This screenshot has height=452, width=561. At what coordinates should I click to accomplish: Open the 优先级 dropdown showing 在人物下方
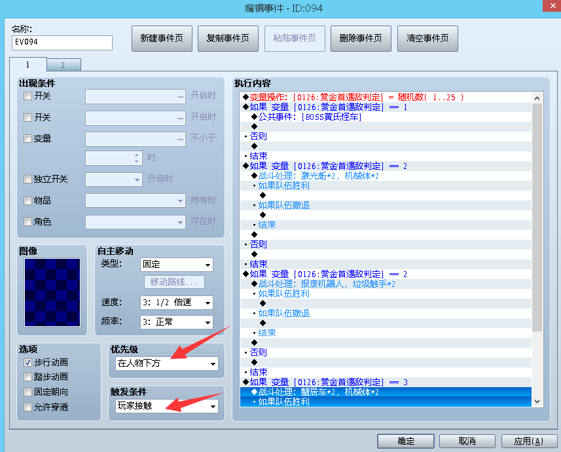tap(167, 364)
